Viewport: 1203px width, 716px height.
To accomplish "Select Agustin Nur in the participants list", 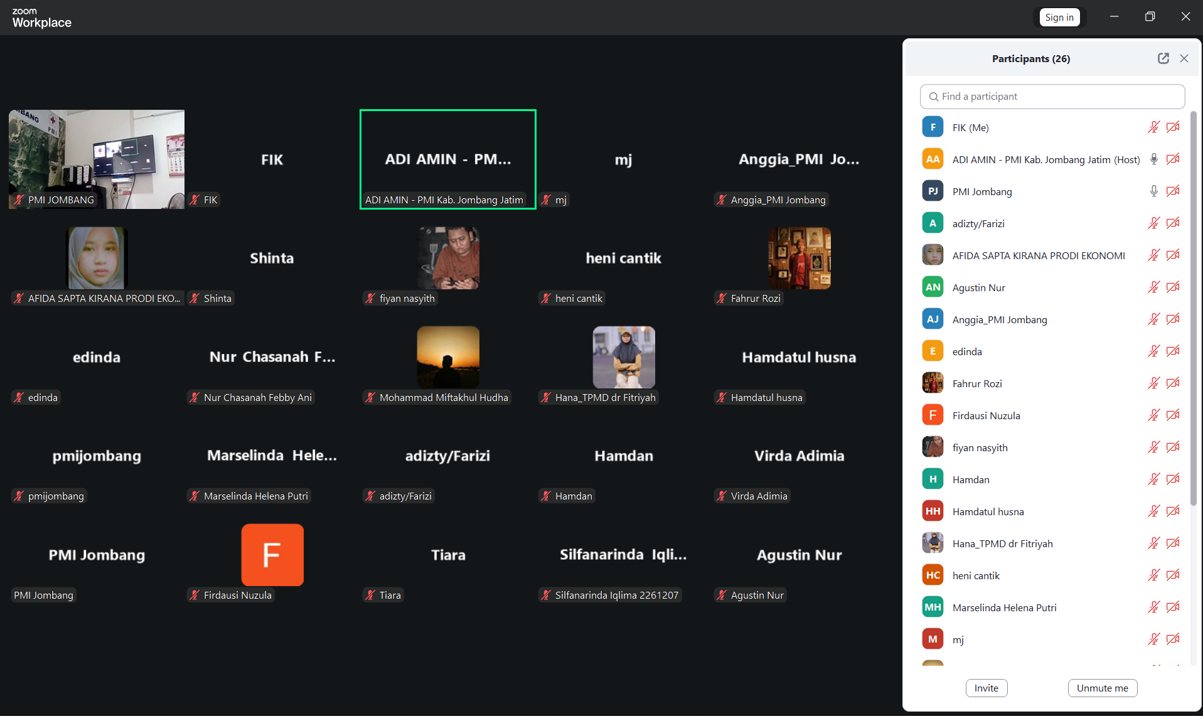I will 978,287.
